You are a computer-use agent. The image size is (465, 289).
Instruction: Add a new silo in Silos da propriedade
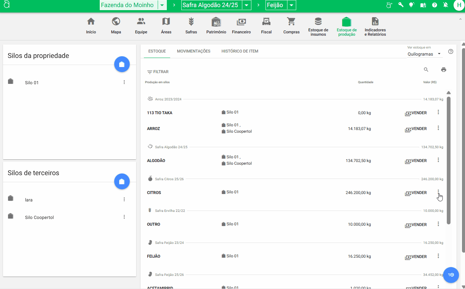pos(122,64)
